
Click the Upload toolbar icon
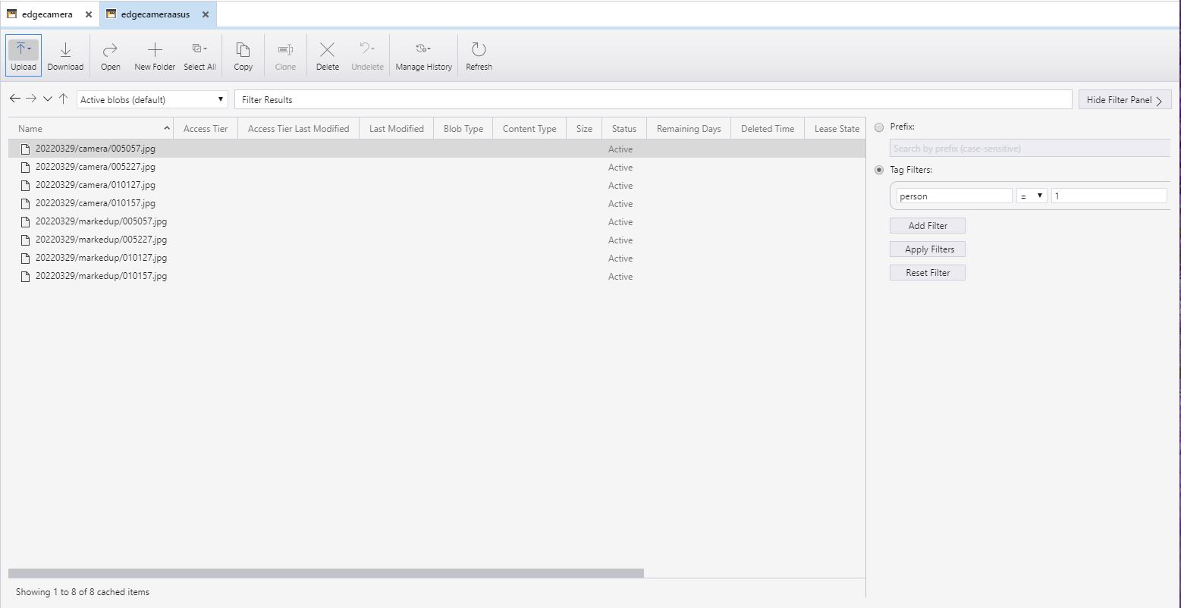click(23, 55)
